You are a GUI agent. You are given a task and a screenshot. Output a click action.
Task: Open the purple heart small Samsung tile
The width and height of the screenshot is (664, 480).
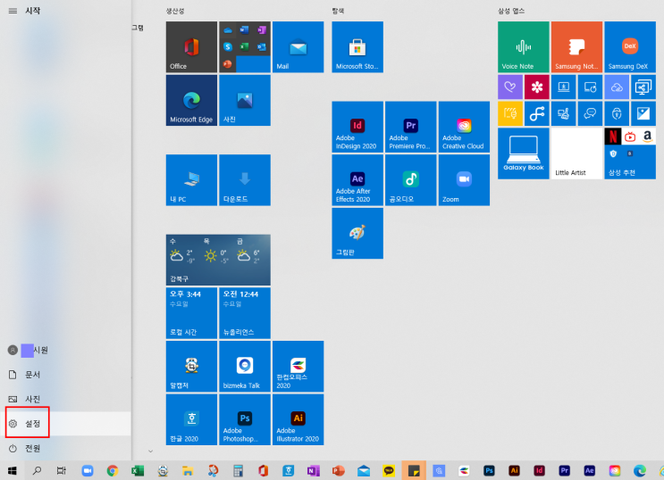[510, 87]
